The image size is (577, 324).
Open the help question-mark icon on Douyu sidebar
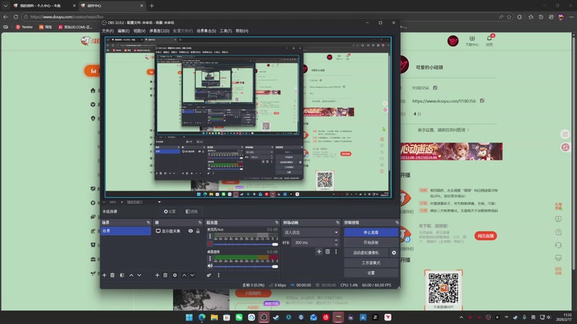[558, 232]
